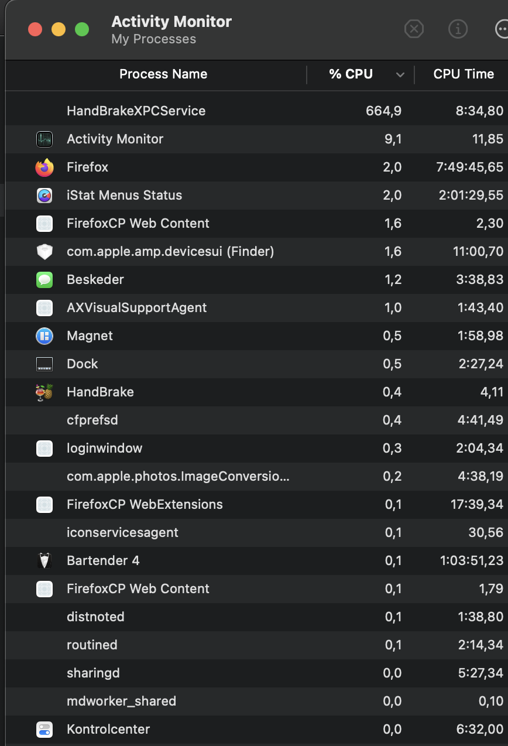The width and height of the screenshot is (508, 746).
Task: Select the sharingd process row
Action: tap(256, 673)
